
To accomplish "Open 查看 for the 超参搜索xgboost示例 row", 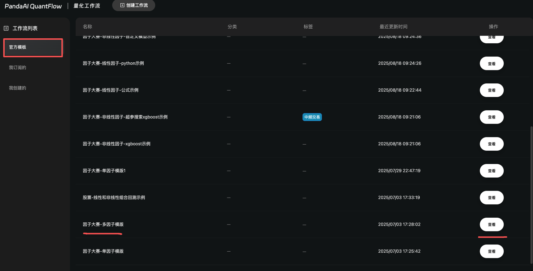I will tap(491, 117).
